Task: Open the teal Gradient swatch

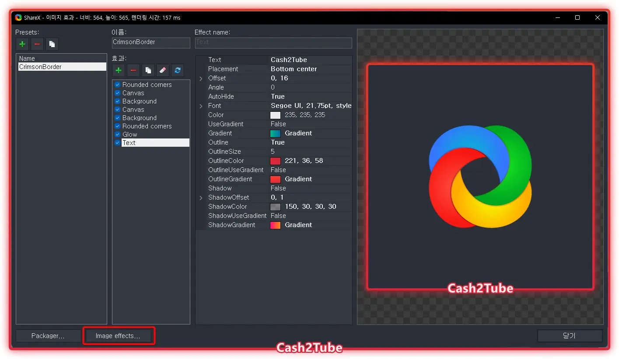Action: pyautogui.click(x=275, y=134)
